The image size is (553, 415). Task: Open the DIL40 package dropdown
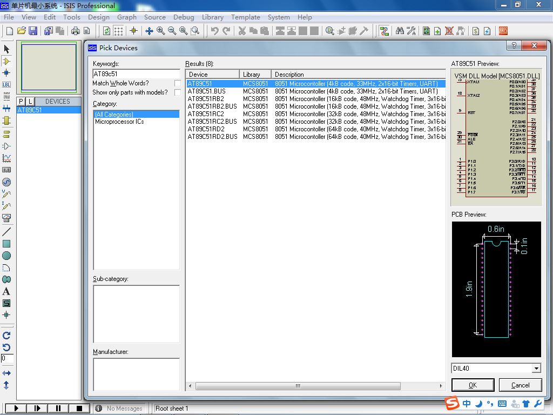(536, 369)
